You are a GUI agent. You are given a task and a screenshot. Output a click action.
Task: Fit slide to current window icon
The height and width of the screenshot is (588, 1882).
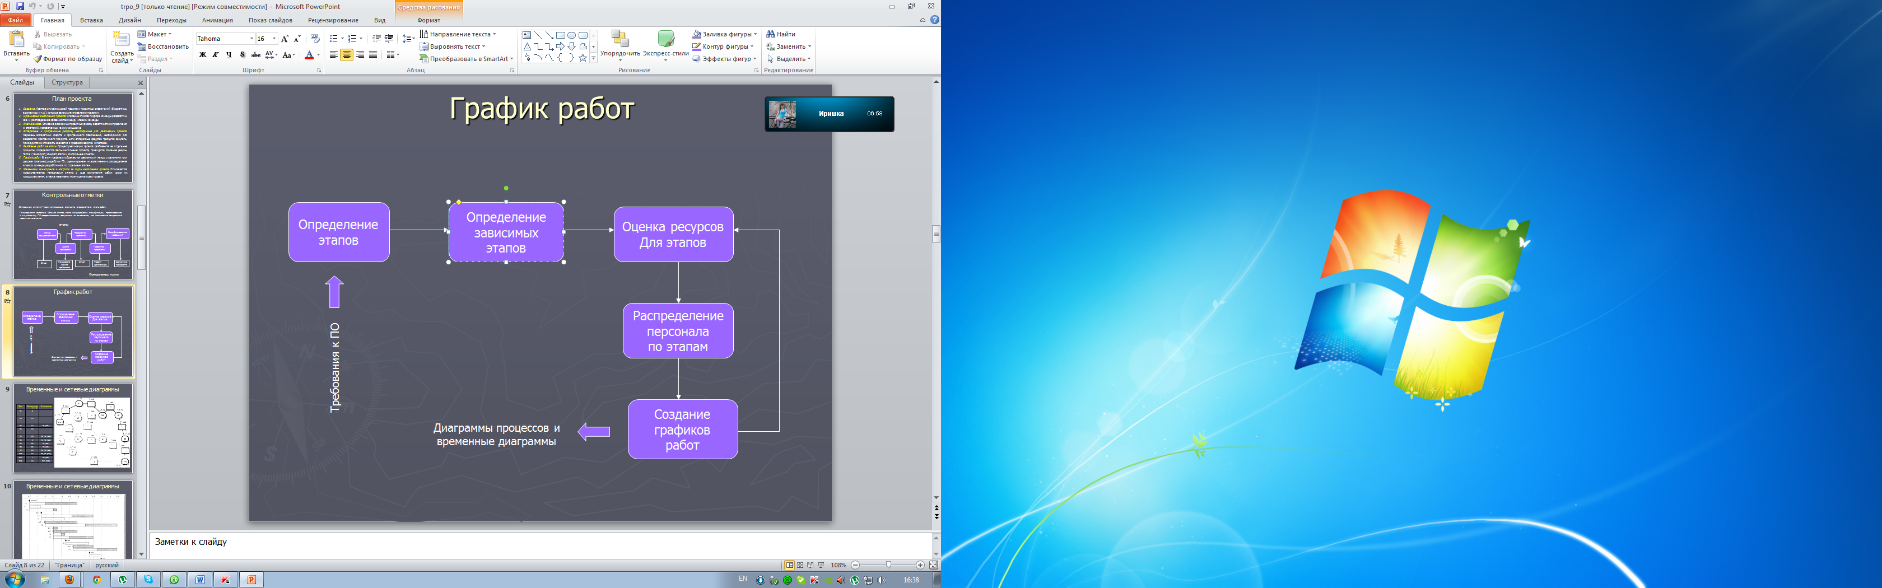pyautogui.click(x=934, y=566)
